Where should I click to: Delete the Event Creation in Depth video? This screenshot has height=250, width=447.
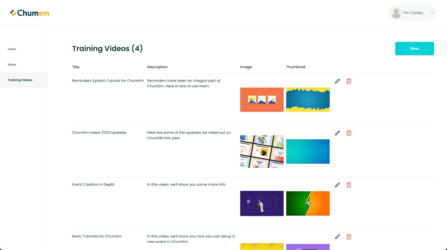pyautogui.click(x=349, y=185)
